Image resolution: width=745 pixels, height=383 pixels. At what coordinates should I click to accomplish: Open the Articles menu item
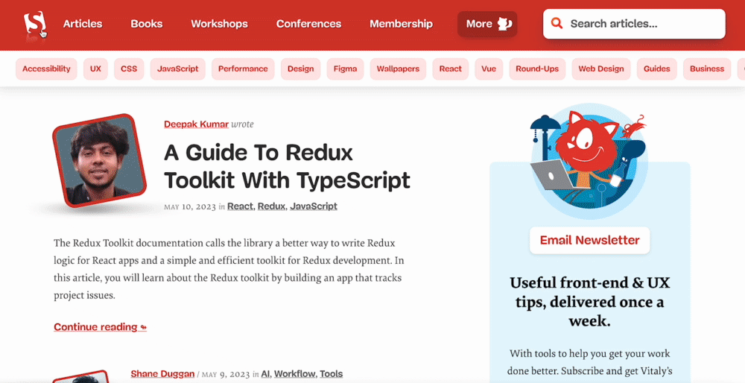pyautogui.click(x=83, y=24)
